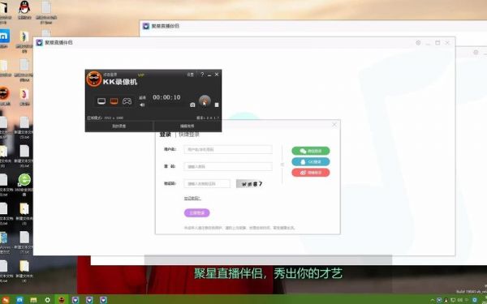This screenshot has width=487, height=304.
Task: Open the green 360 desktop icon
Action: [24, 184]
